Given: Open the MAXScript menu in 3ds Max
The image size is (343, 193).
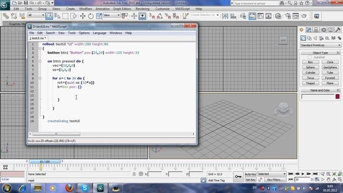Looking at the screenshot, I should (x=182, y=9).
